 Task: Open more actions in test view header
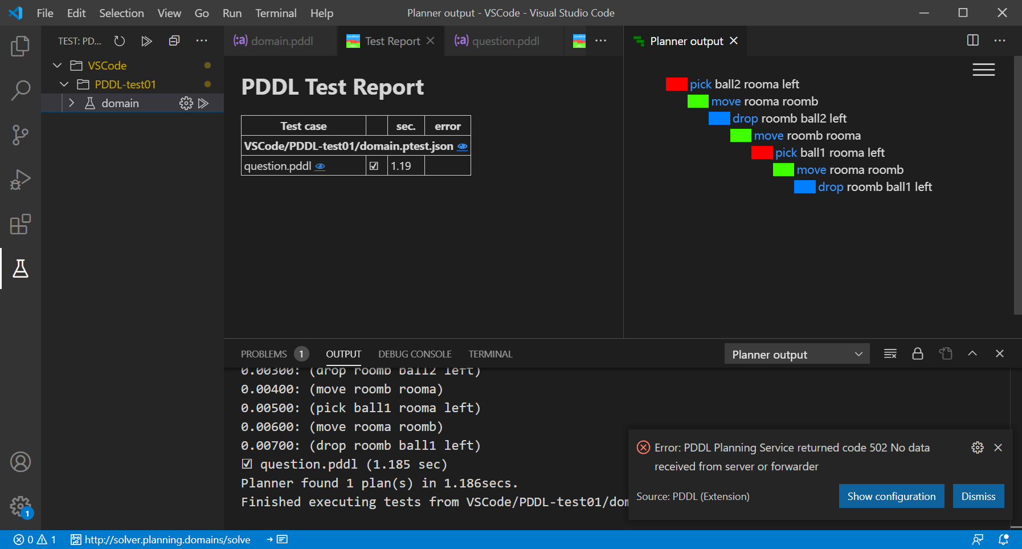pos(202,41)
